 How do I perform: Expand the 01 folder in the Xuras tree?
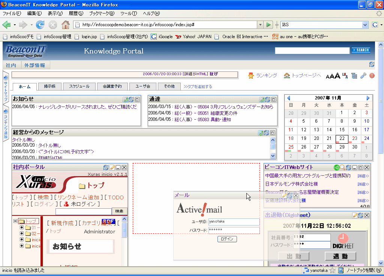click(21, 227)
